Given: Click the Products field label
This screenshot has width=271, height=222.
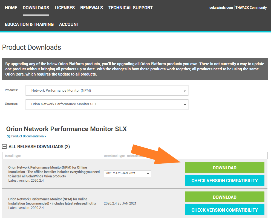Looking at the screenshot, I should (11, 90).
